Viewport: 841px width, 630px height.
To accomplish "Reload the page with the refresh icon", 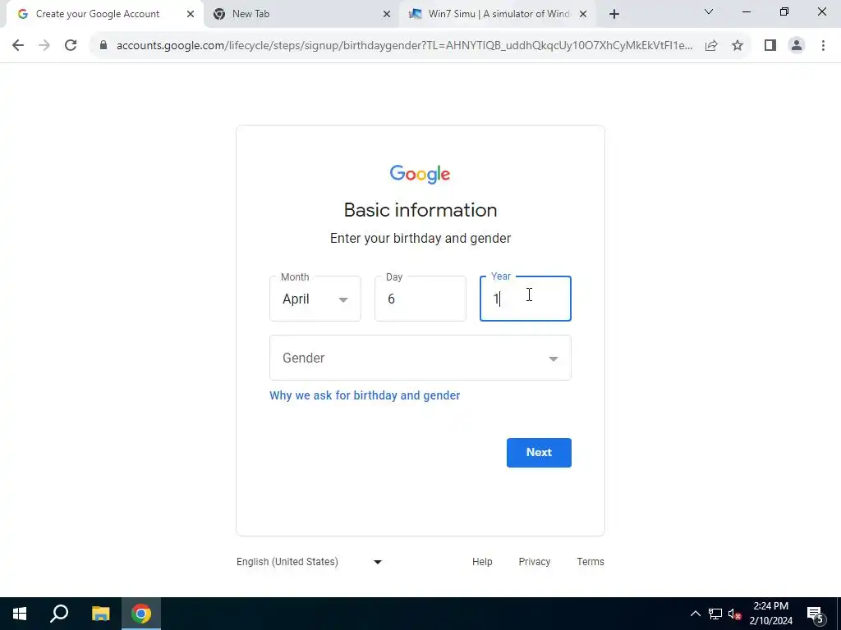I will pyautogui.click(x=71, y=46).
